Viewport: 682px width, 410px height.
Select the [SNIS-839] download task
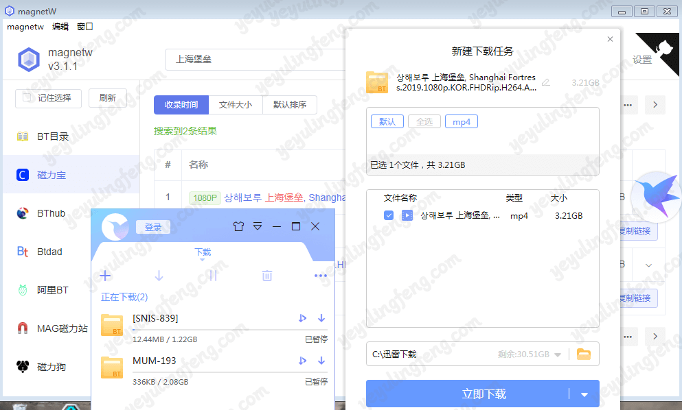click(x=214, y=328)
